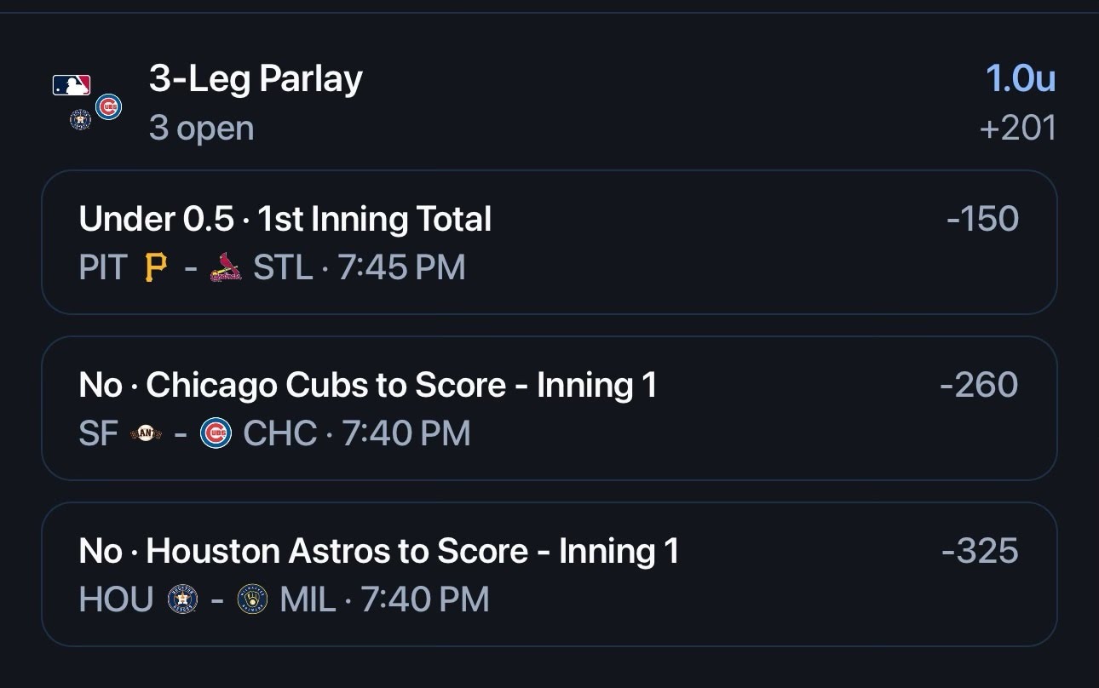Screen dimensions: 1099x688
Task: Open the Houston Astros to Score leg
Action: coord(549,574)
